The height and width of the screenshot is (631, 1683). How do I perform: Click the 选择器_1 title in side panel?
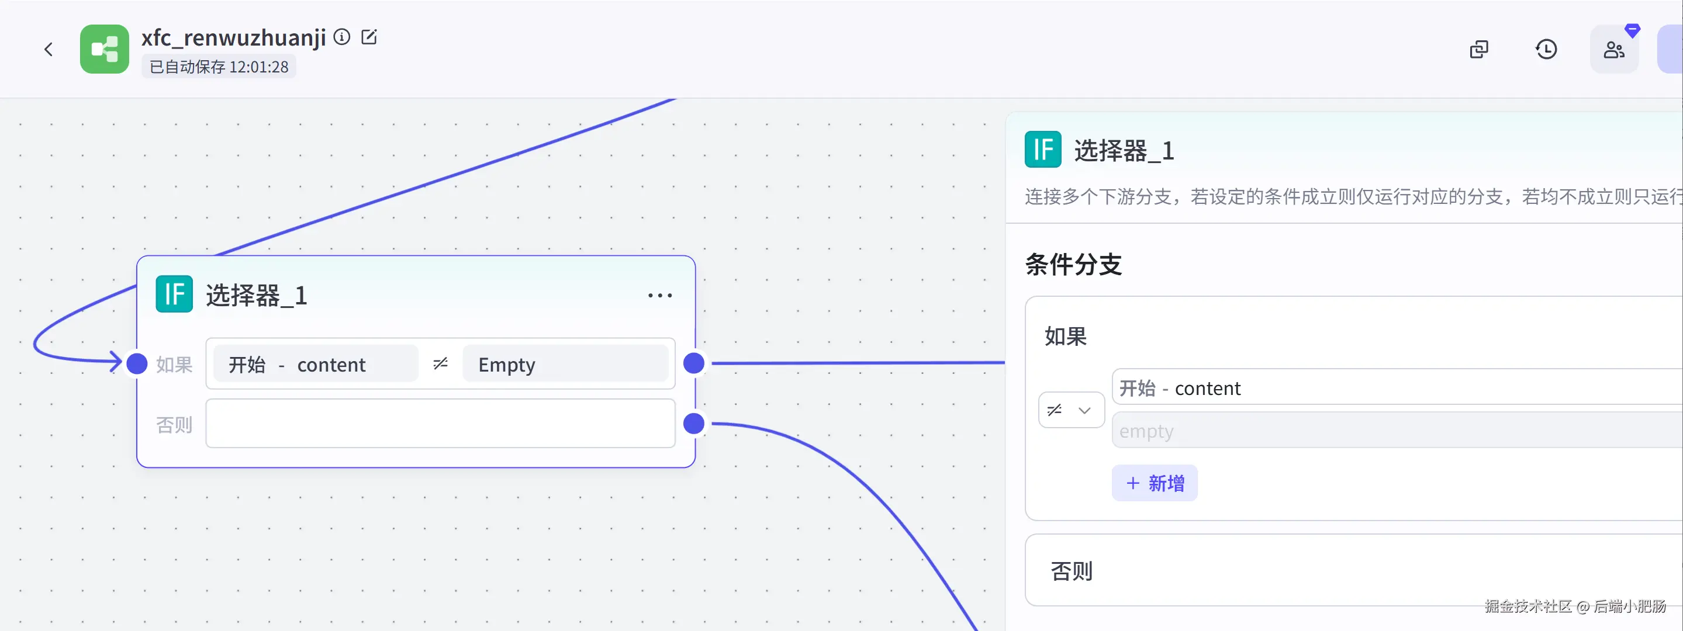click(x=1124, y=151)
